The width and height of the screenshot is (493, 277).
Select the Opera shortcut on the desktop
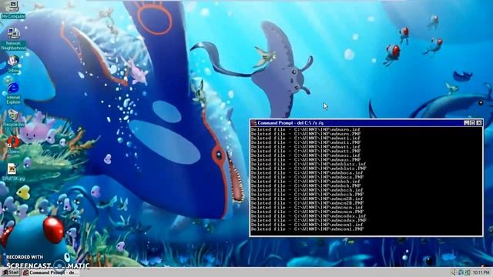point(14,145)
